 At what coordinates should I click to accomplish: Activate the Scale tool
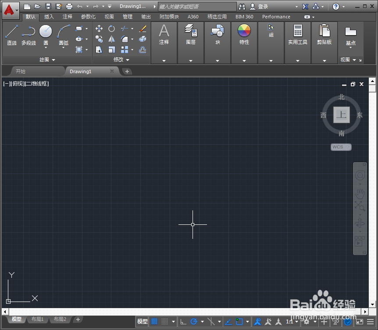pyautogui.click(x=111, y=50)
